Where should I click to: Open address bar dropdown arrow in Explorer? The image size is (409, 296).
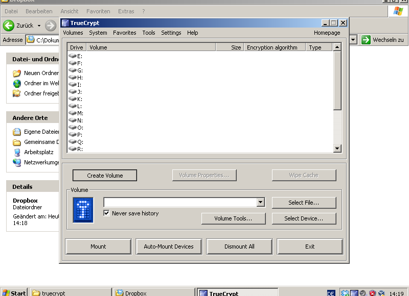[x=353, y=40]
